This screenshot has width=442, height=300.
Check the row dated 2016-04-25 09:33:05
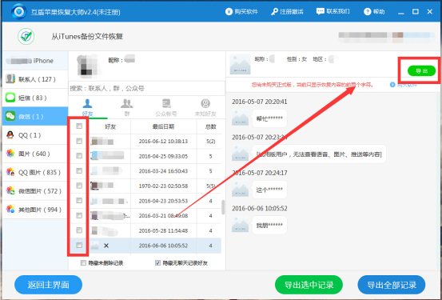click(79, 155)
